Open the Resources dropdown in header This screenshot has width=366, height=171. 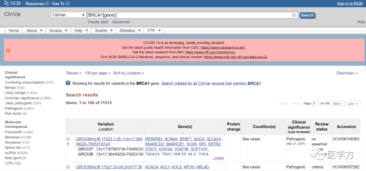[x=37, y=4]
